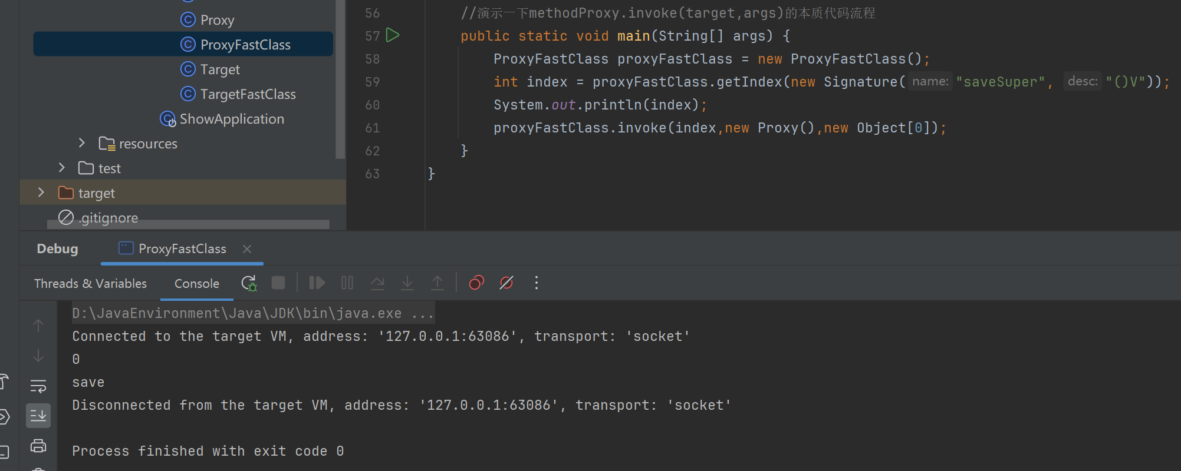
Task: Switch to Threads & Variables tab
Action: pyautogui.click(x=90, y=284)
